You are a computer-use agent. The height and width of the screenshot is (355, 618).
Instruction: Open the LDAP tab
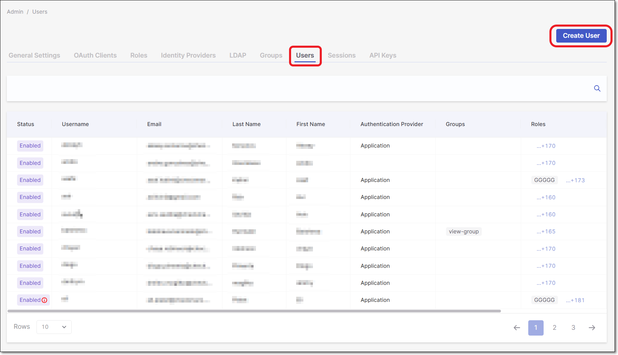(x=238, y=56)
